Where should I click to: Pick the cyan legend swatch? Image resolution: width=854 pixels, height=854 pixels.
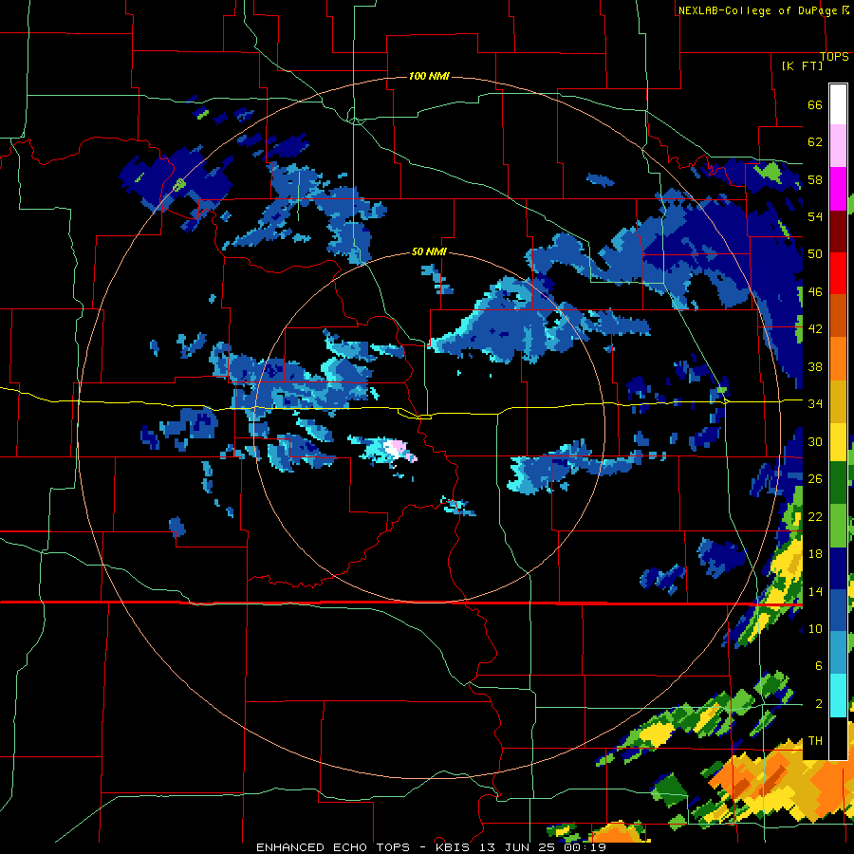pos(838,696)
